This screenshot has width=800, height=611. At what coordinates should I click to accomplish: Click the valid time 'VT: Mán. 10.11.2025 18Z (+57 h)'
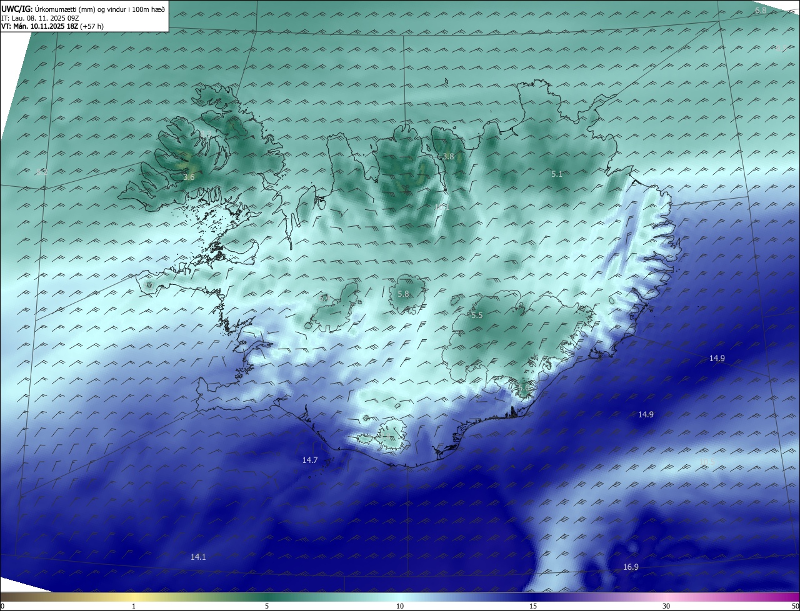tap(52, 27)
